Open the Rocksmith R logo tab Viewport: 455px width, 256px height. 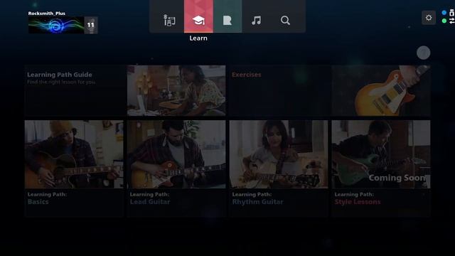click(x=227, y=21)
